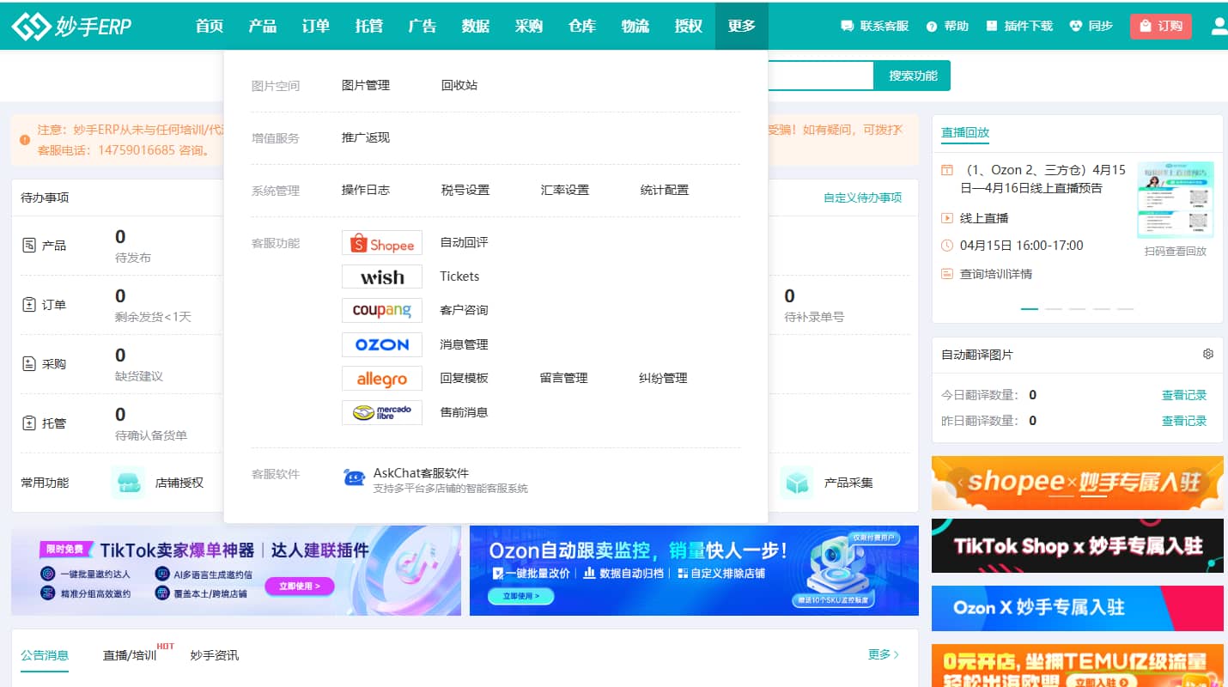This screenshot has width=1228, height=687.
Task: Click the 订单 to-do row icon
Action: click(29, 305)
